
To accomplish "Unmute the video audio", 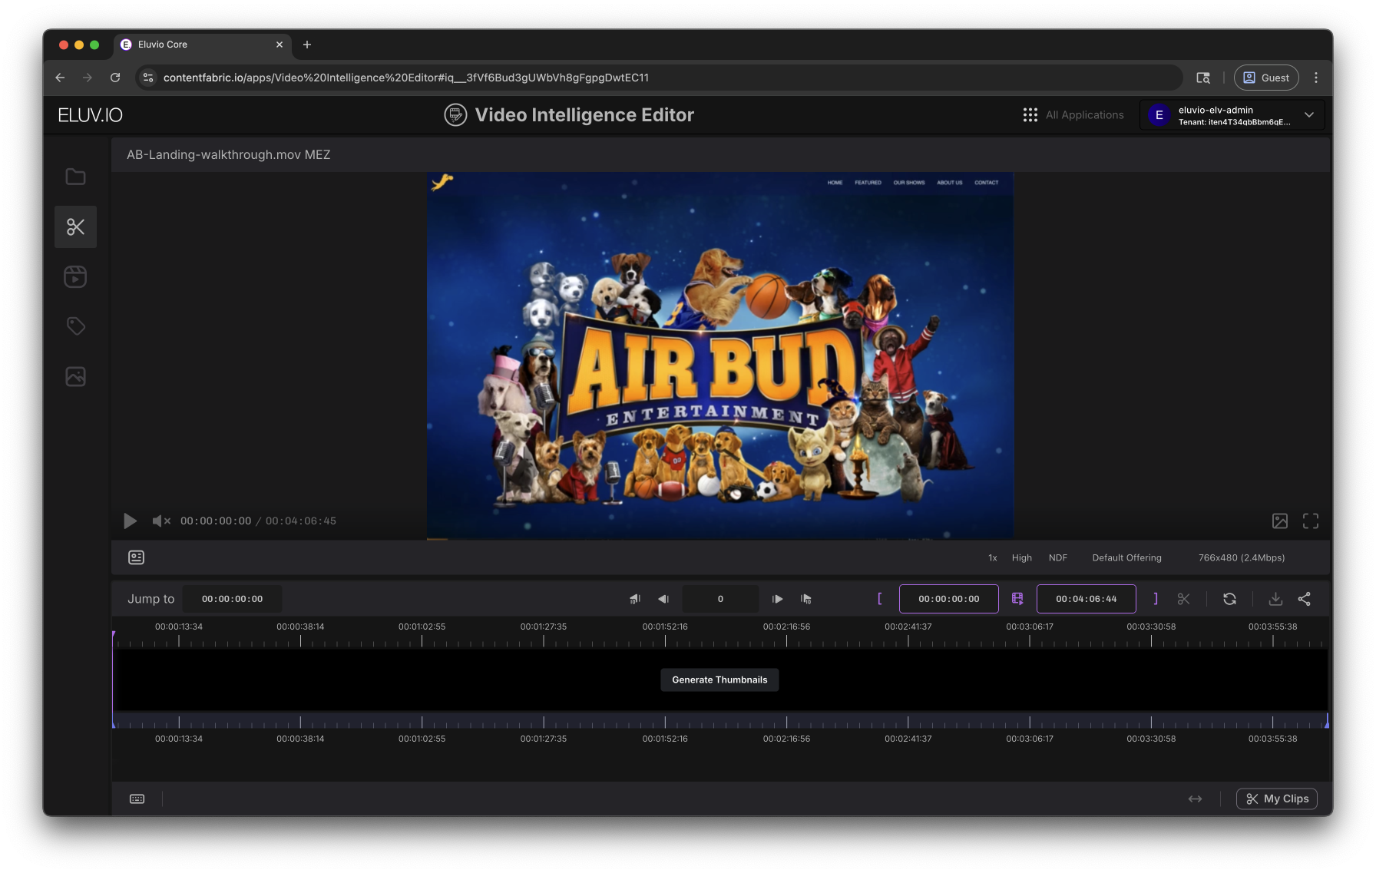I will (x=160, y=521).
